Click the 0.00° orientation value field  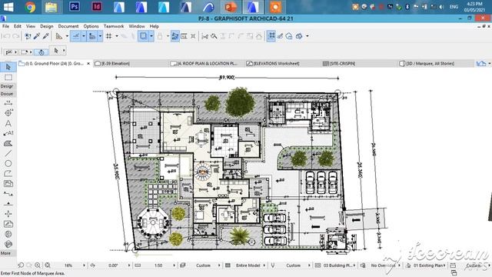[x=113, y=265]
